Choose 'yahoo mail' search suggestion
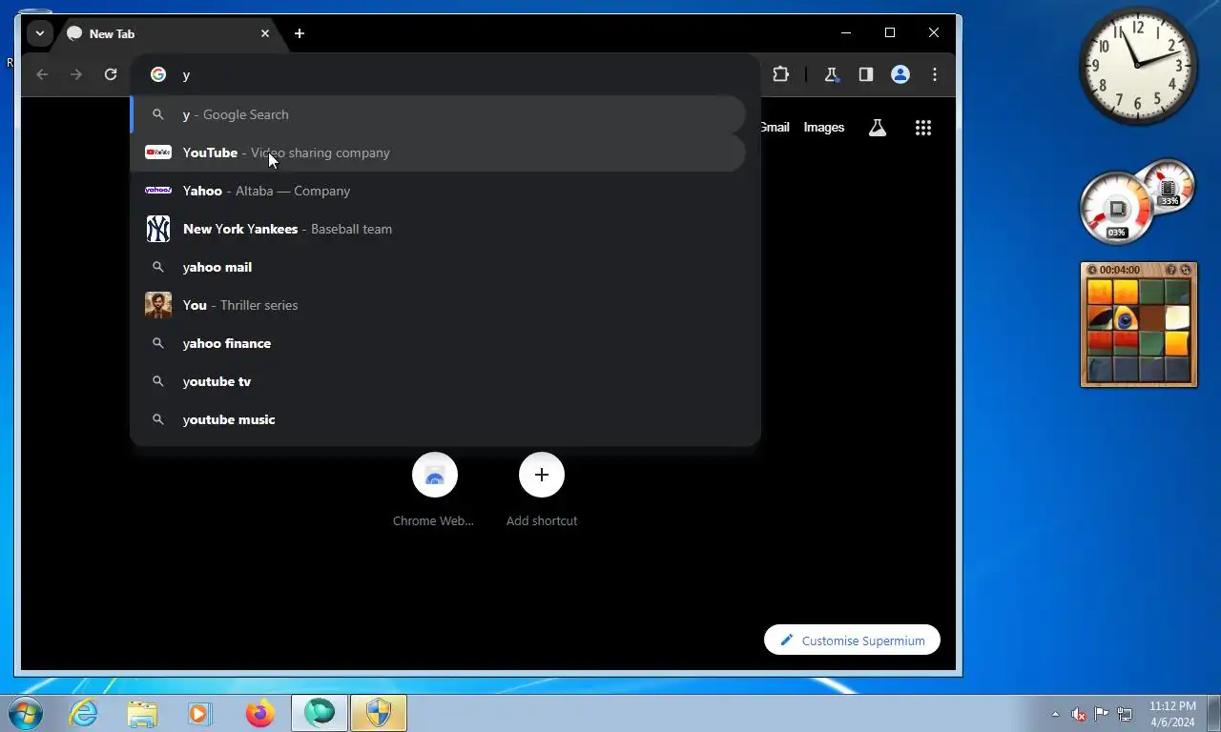Screen dimensions: 1221x732 tap(439, 267)
